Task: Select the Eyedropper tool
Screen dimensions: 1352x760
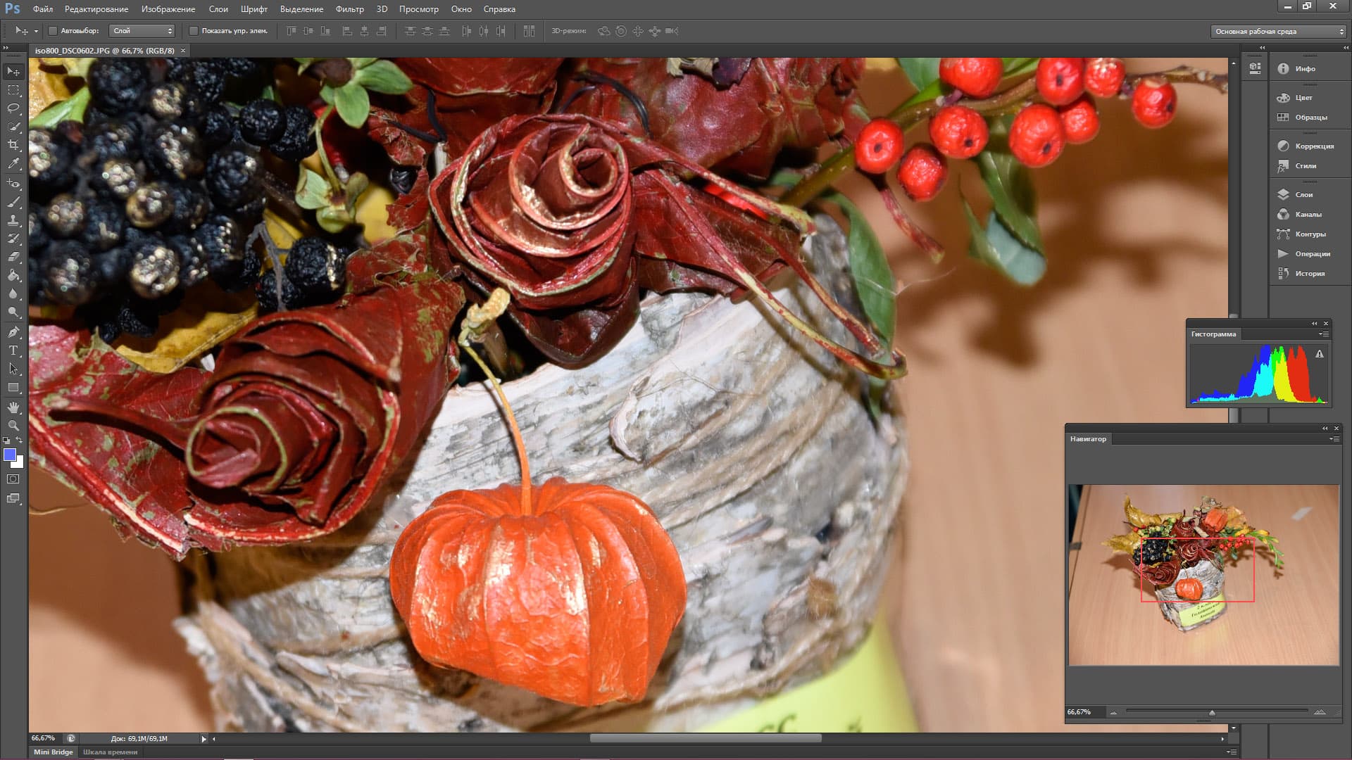Action: [x=13, y=163]
